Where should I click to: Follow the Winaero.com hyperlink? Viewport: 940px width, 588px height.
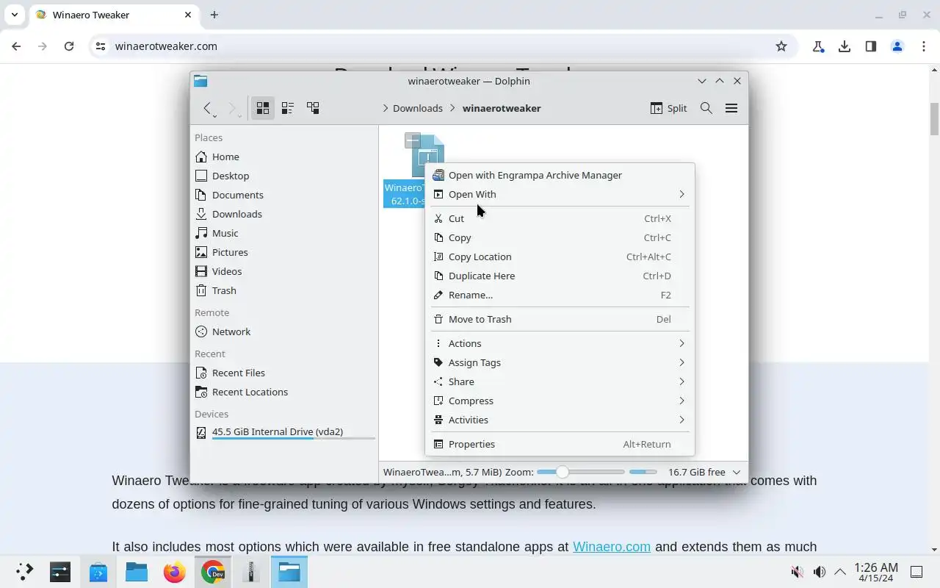tap(612, 547)
